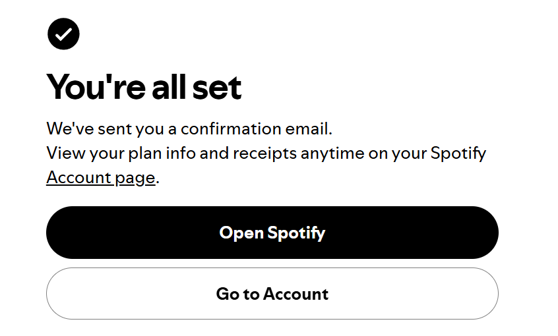Tap the circular checkmark above the heading
Viewport: 558px width, 336px height.
click(63, 34)
